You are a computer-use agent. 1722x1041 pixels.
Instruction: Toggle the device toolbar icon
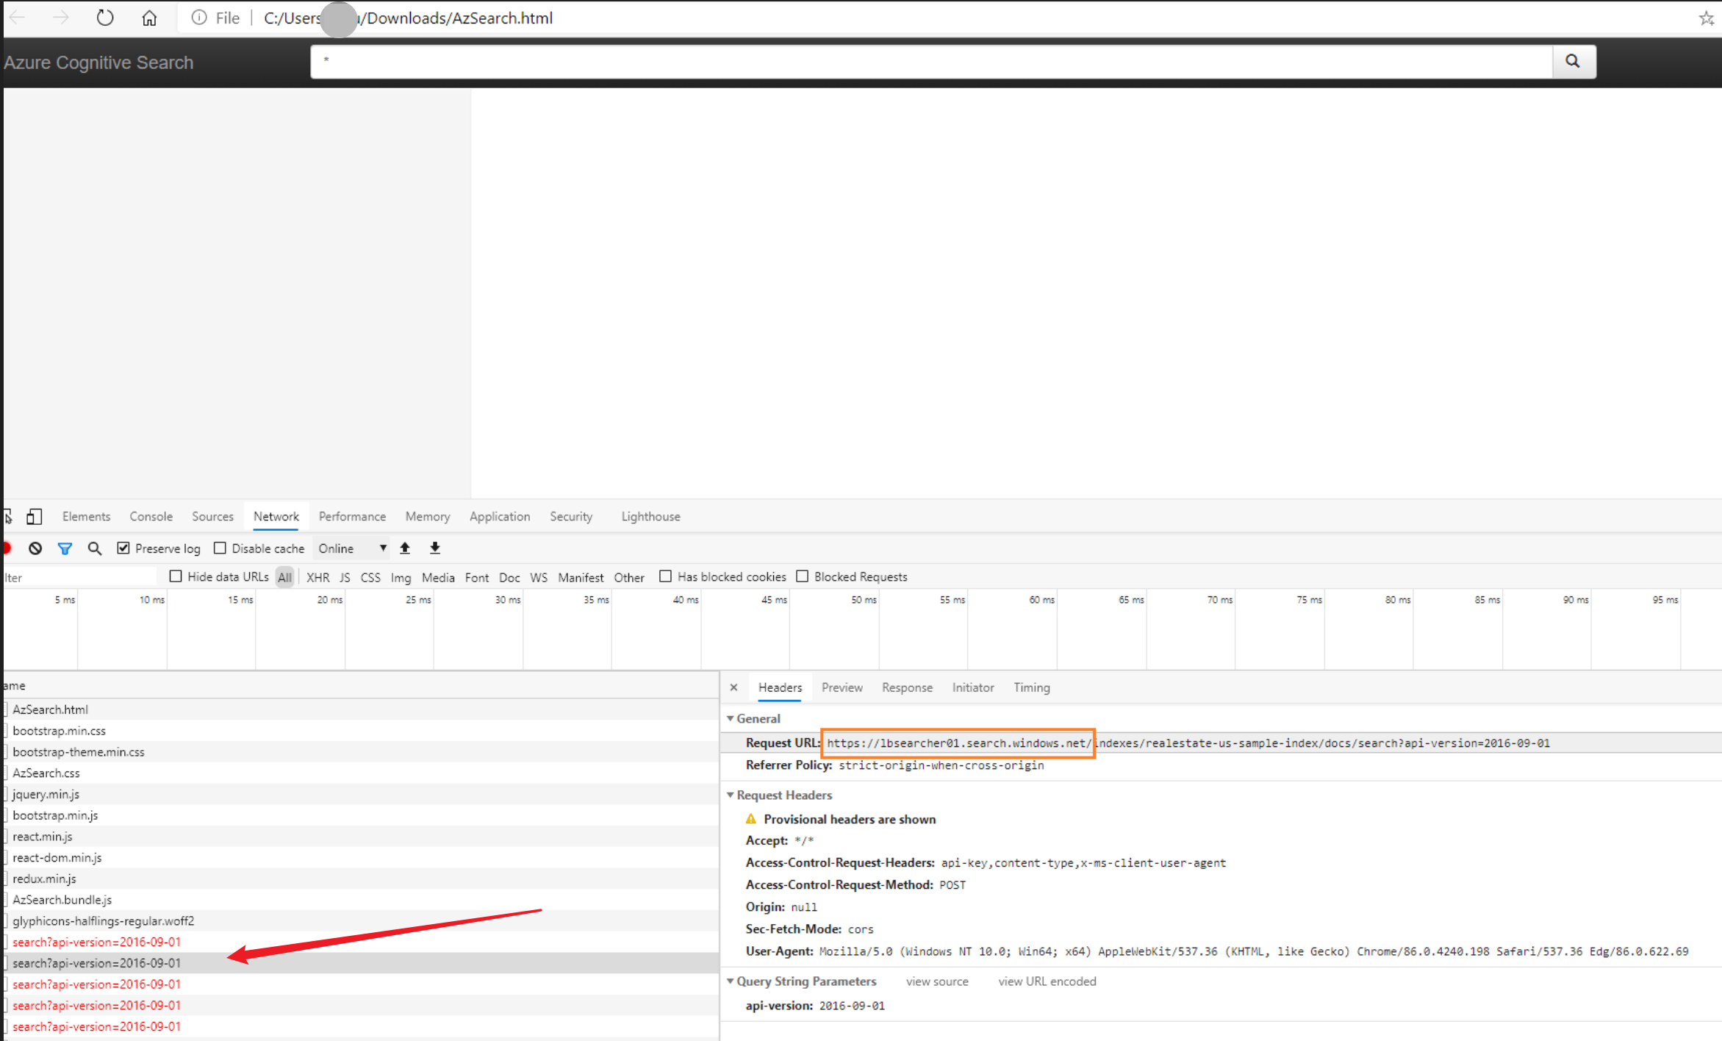34,517
